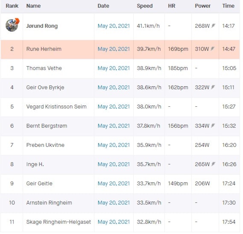Open Thomas Vethe's activity date link
Viewport: 243px width, 234px height.
[x=114, y=68]
